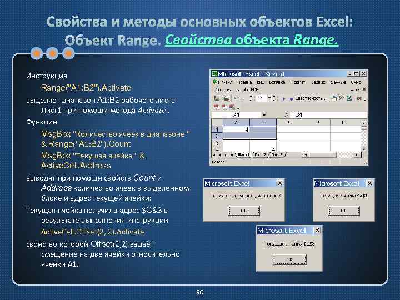Image resolution: width=400 pixels, height=300 pixels.
Task: Open the Свойства объекта Range hyperlink
Action: click(x=252, y=40)
